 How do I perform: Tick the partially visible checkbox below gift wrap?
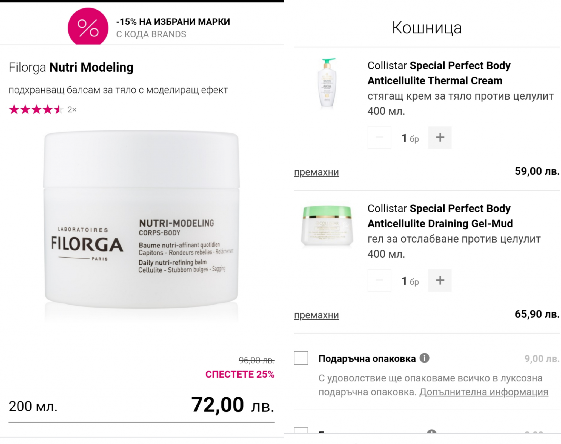tap(301, 430)
